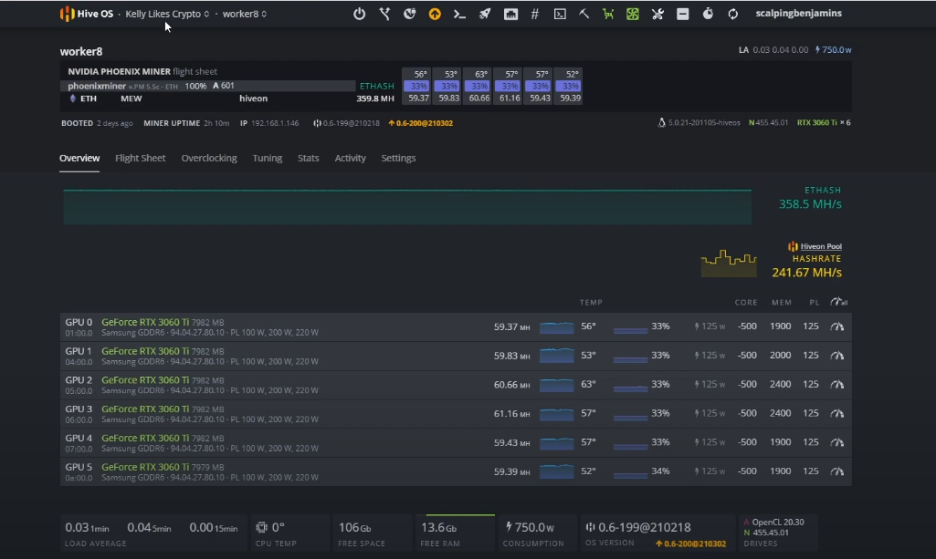Click the pickaxe miner actions icon
Image resolution: width=936 pixels, height=559 pixels.
[x=584, y=14]
